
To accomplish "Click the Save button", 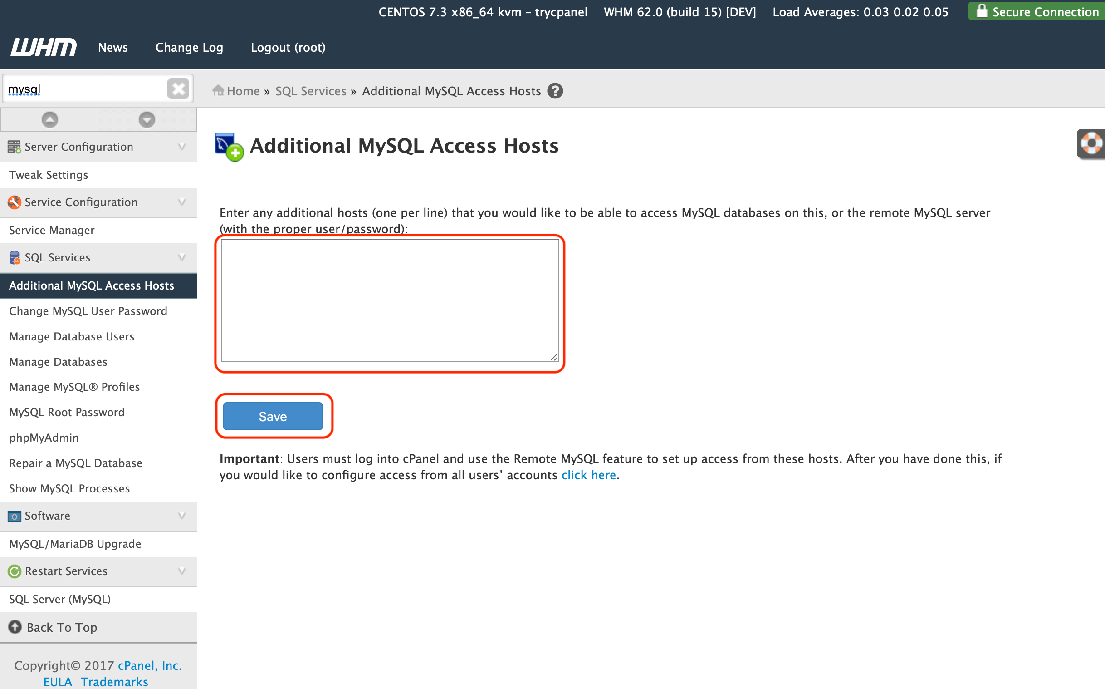I will click(x=273, y=416).
